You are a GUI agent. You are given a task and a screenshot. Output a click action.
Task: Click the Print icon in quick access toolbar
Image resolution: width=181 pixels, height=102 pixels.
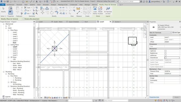click(23, 1)
